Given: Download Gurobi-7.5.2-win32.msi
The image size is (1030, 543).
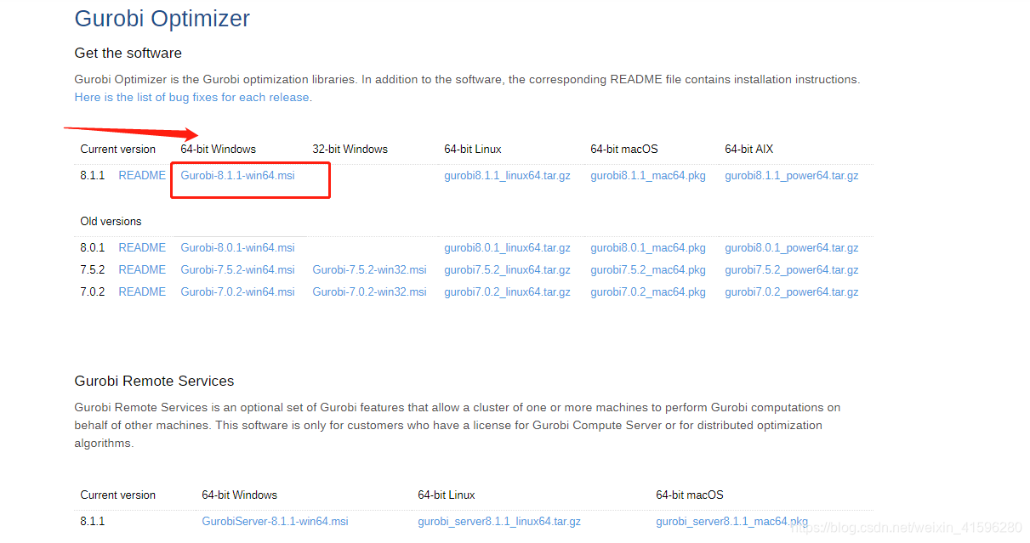Looking at the screenshot, I should pos(369,269).
